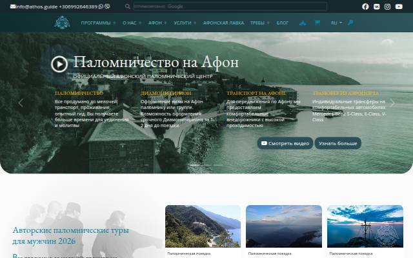Image resolution: width=413 pixels, height=258 pixels.
Task: Open the Instagram icon in header
Action: pyautogui.click(x=387, y=6)
